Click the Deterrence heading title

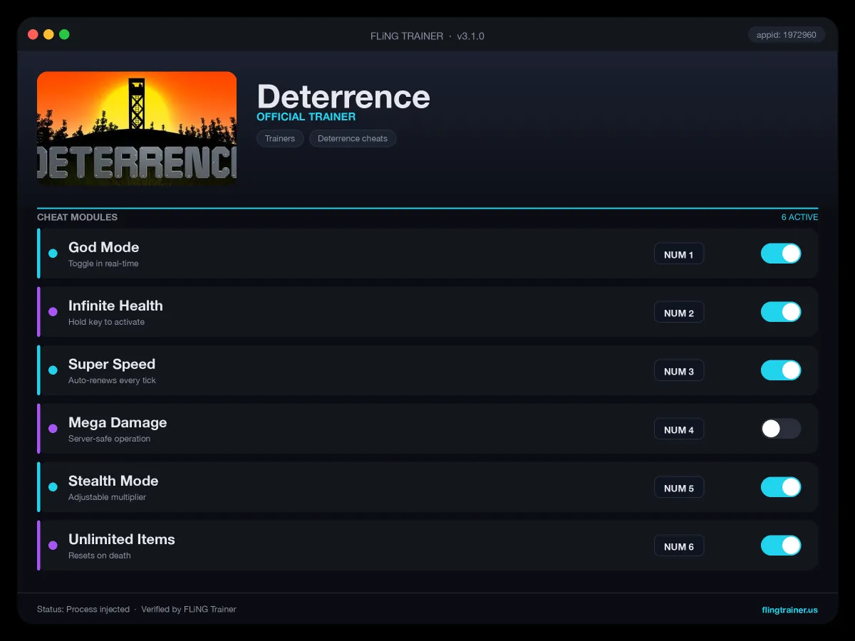pyautogui.click(x=343, y=97)
